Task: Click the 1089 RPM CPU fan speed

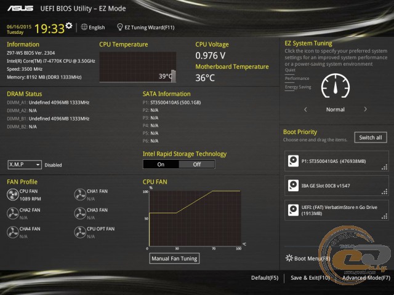Action: coord(30,199)
